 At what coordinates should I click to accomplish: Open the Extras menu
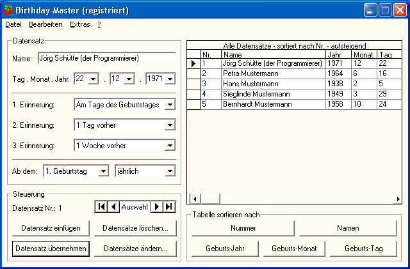point(79,25)
